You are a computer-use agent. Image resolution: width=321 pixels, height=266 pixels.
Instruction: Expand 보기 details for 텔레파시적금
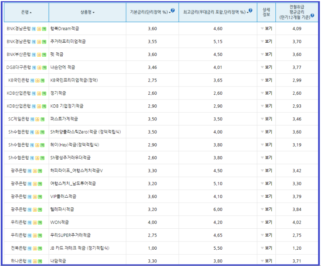267,209
